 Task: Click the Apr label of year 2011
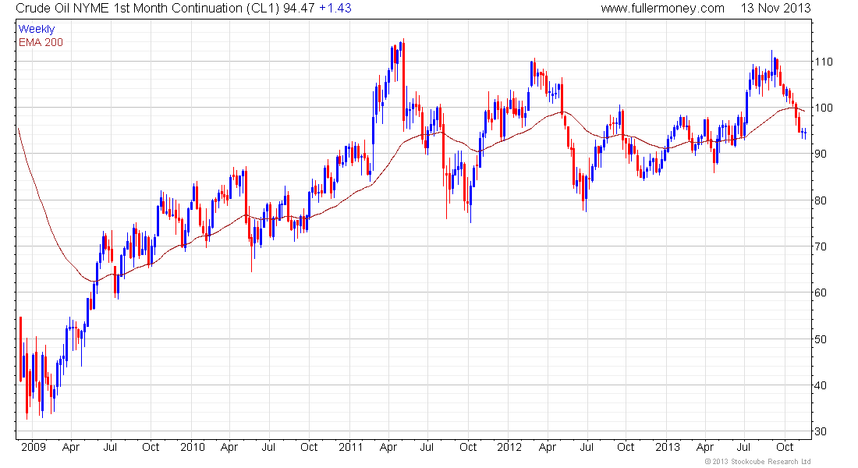click(x=388, y=447)
